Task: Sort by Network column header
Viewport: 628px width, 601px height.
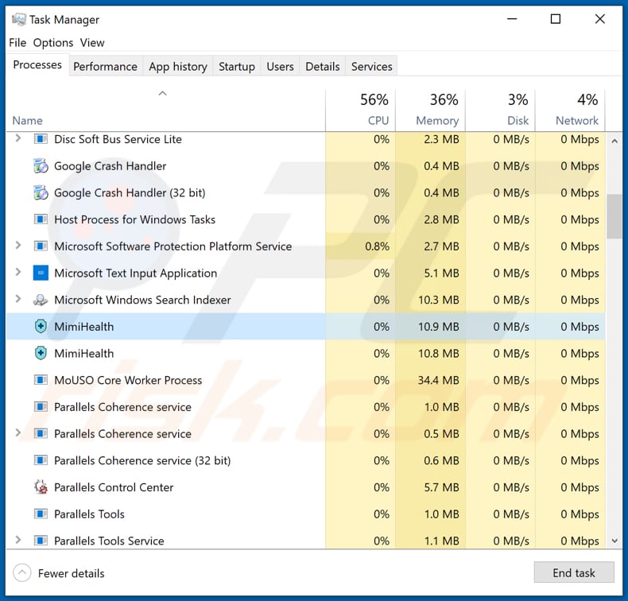Action: [570, 110]
